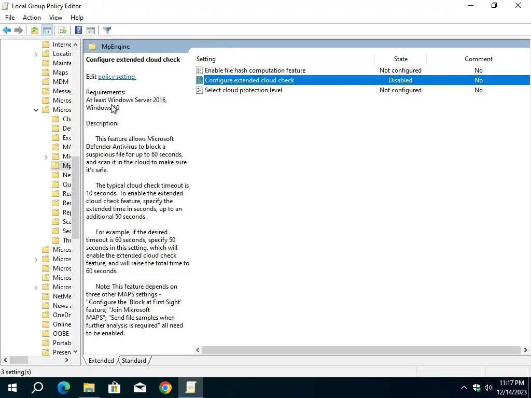Image resolution: width=531 pixels, height=398 pixels.
Task: Select the Thr... subfolder in tree
Action: [66, 240]
